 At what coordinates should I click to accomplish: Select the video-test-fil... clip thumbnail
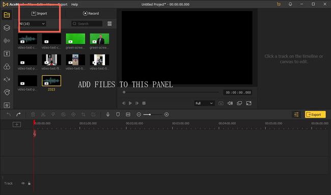pos(51,60)
